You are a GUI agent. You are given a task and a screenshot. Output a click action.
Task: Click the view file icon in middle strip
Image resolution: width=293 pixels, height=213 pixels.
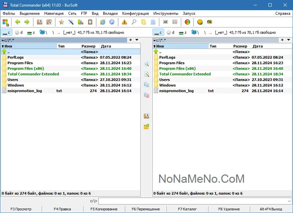point(146,64)
